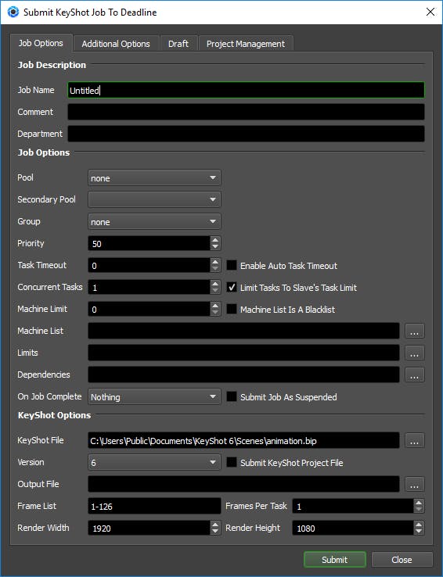
Task: Click into the Job Name field
Action: click(x=246, y=90)
